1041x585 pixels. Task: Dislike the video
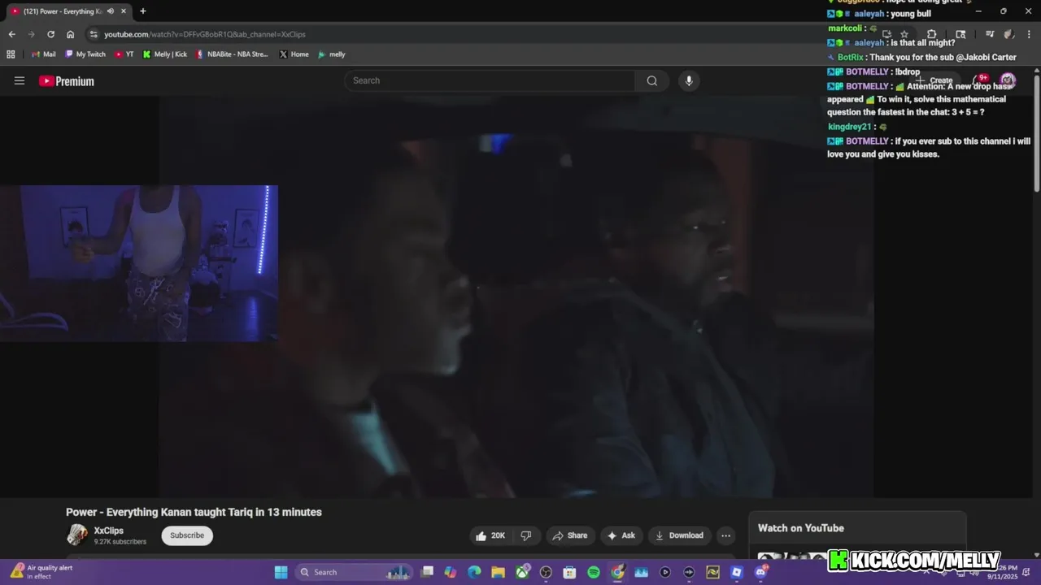[x=526, y=535]
